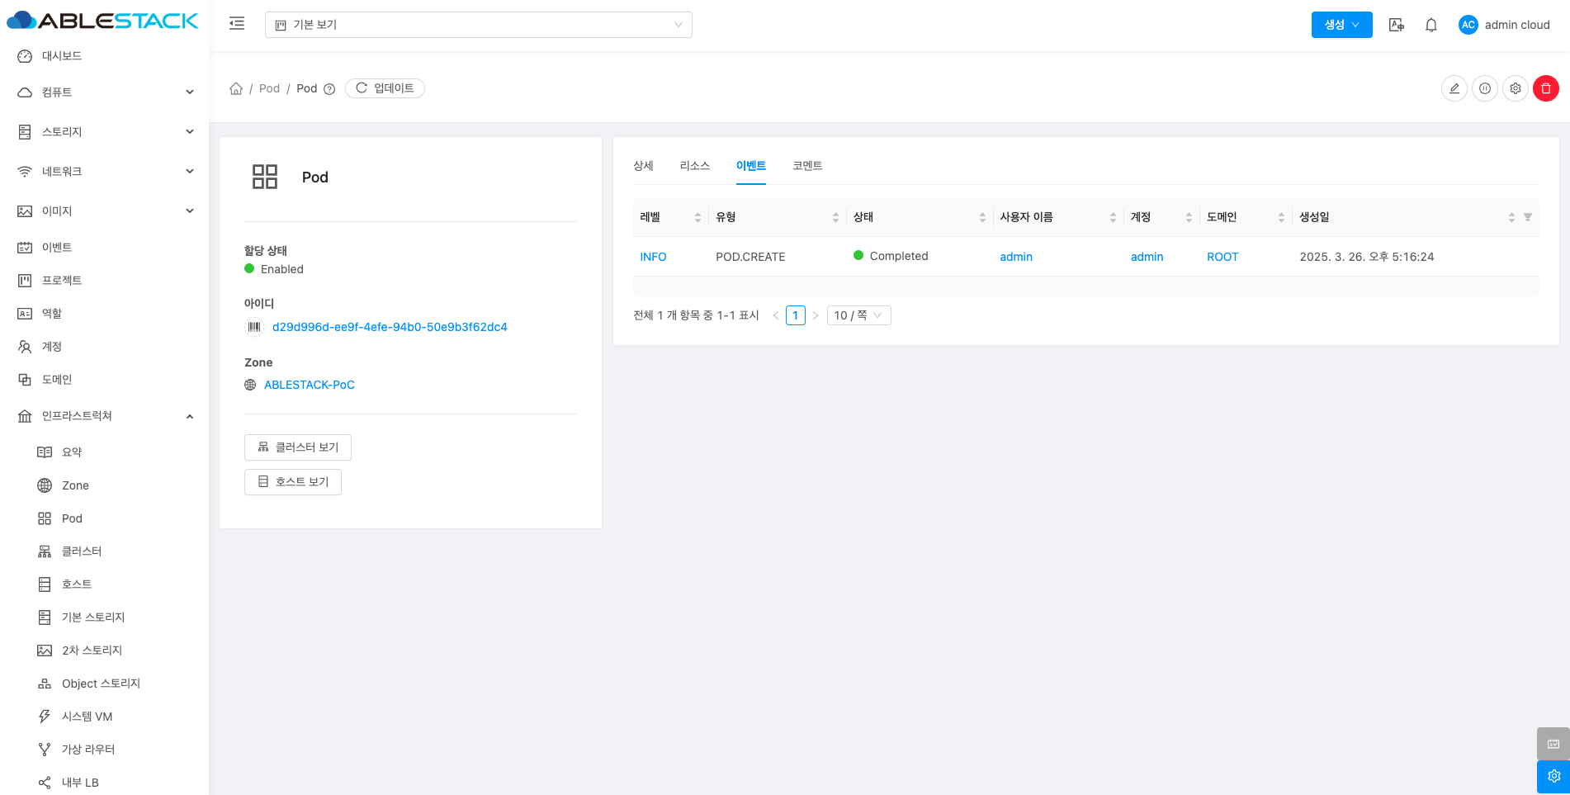Collapse the sidebar menu icon

pyautogui.click(x=237, y=24)
